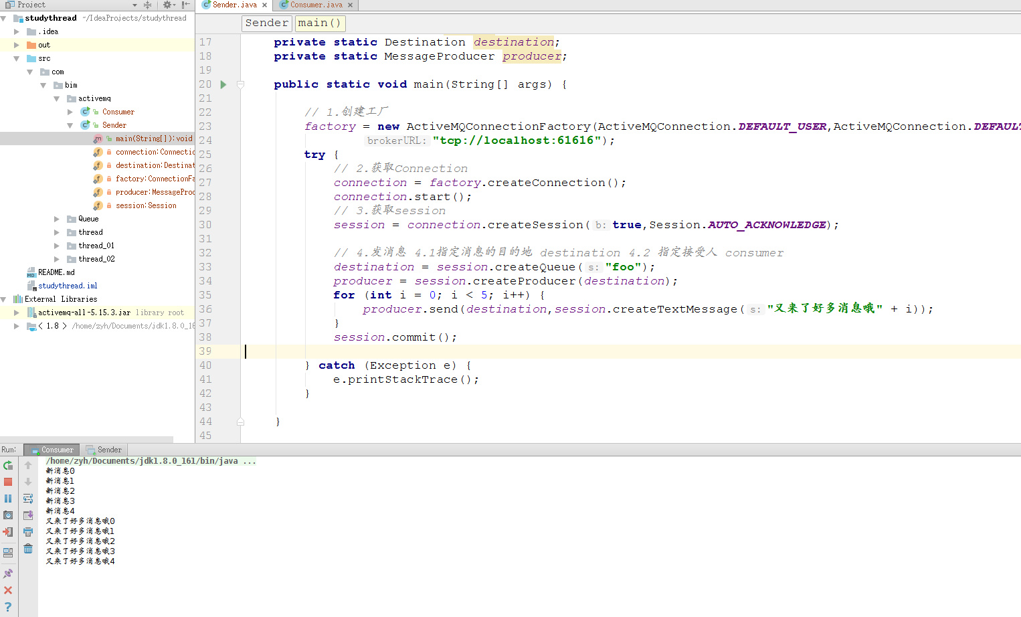Pause the program output

pos(8,499)
